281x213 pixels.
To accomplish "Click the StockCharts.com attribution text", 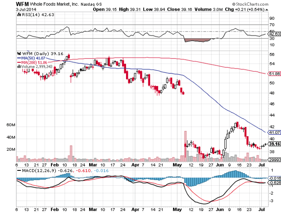I will pos(250,4).
